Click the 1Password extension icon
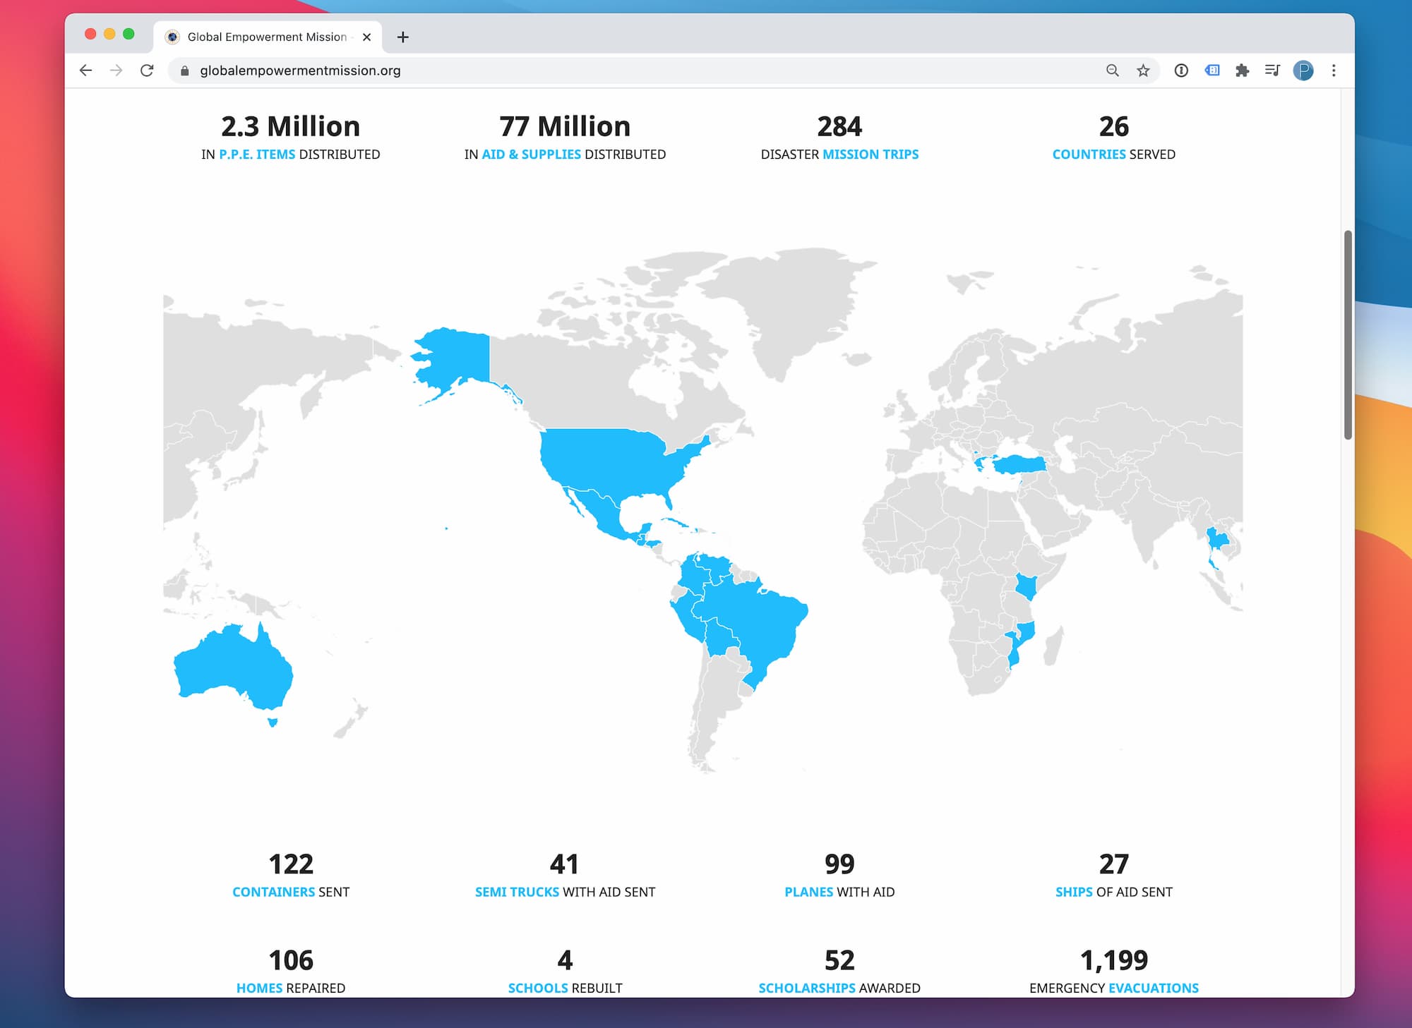This screenshot has width=1412, height=1028. click(x=1180, y=71)
